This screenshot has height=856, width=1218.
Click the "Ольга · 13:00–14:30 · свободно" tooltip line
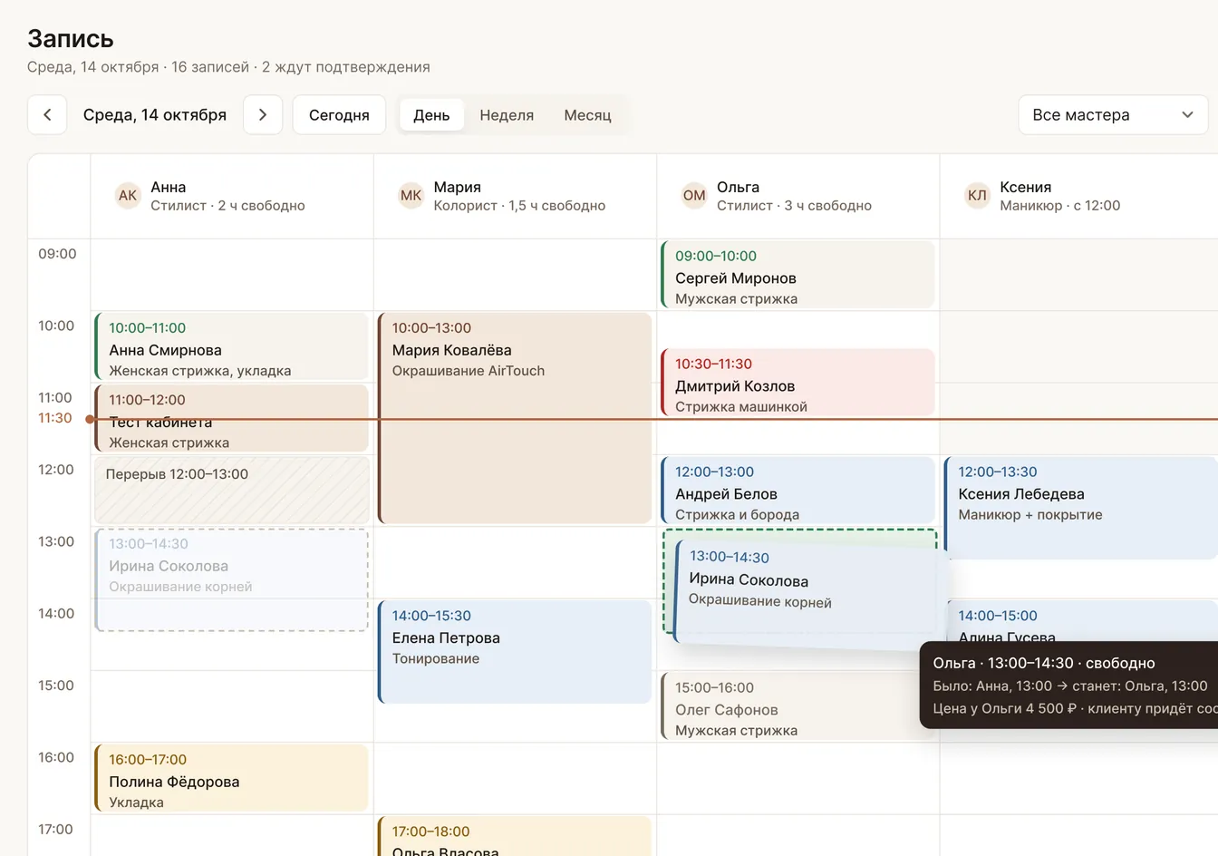tap(1044, 663)
